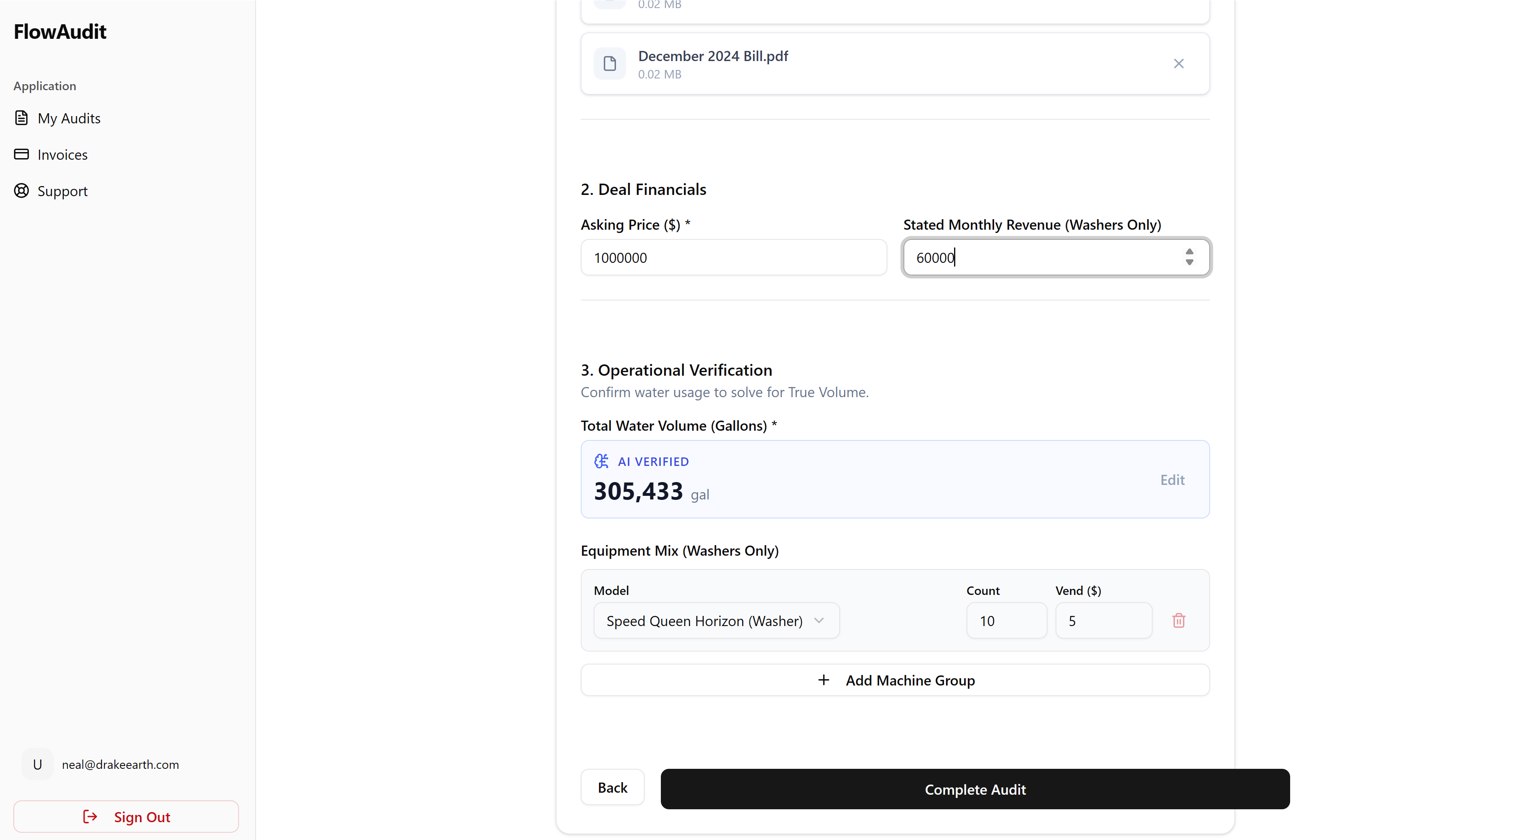Decrement Stated Monthly Revenue with down arrow
The width and height of the screenshot is (1532, 840).
1189,262
